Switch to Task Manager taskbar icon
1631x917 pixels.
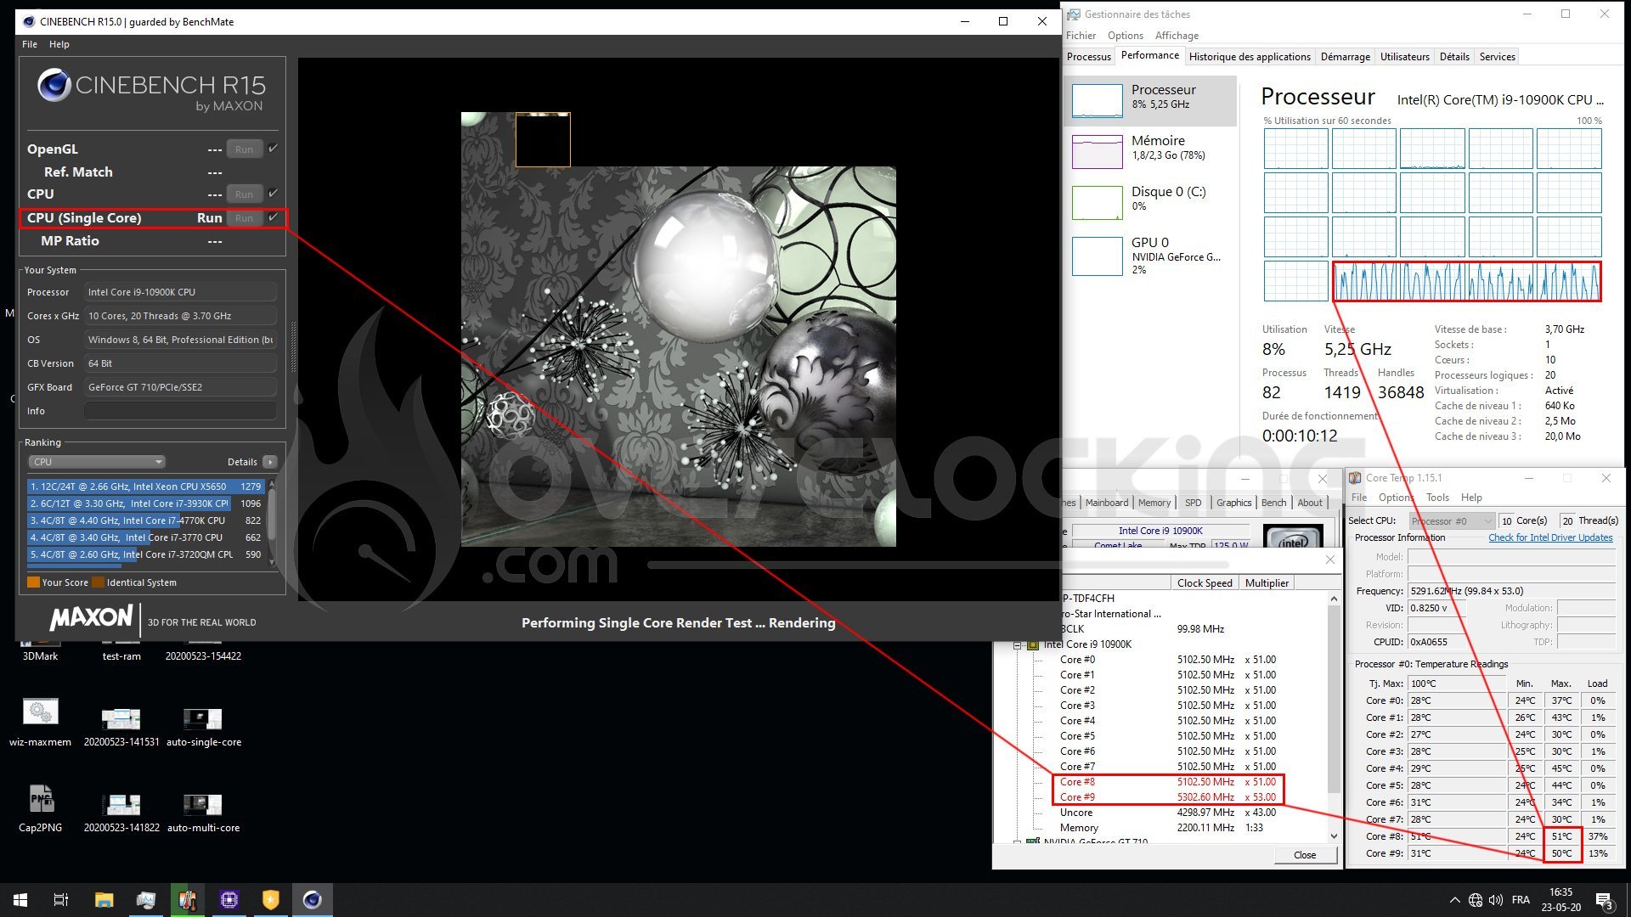[145, 900]
